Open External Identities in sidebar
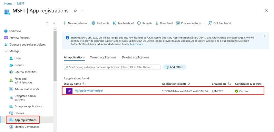The width and height of the screenshot is (274, 132). (25, 72)
